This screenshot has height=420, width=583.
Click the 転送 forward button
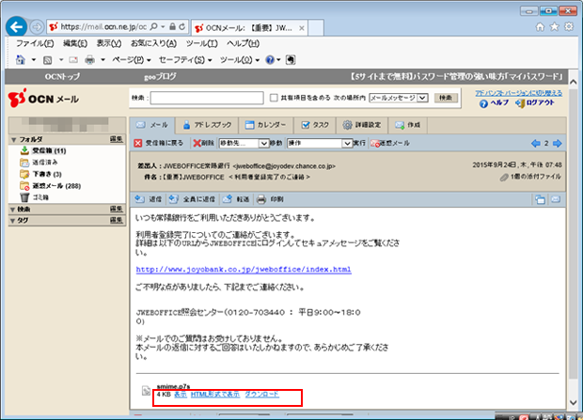click(236, 199)
